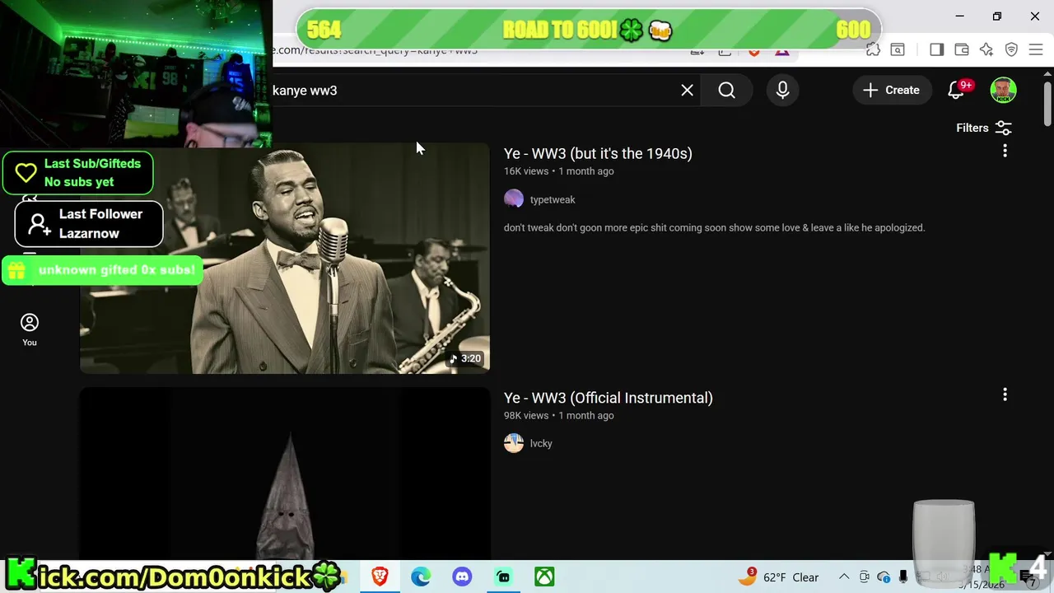This screenshot has height=593, width=1054.
Task: Click '16K views' text
Action: (525, 171)
